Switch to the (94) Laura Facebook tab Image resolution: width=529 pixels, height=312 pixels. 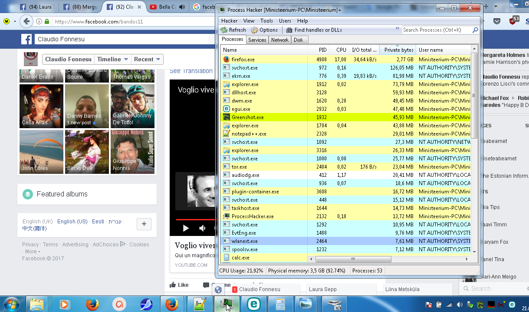click(x=37, y=7)
